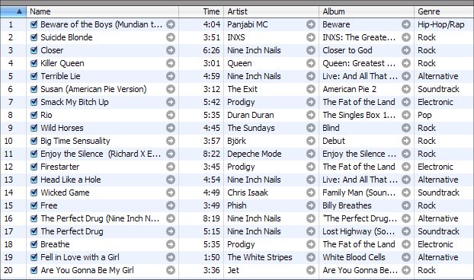Screen dimensions: 474x280
Task: Click arrow icon beside artist Panjabi MC
Action: coord(311,24)
